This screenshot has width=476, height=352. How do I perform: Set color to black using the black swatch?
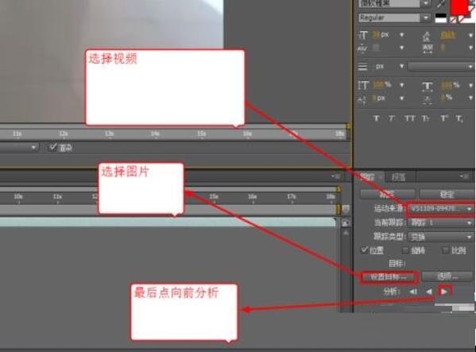coord(441,15)
